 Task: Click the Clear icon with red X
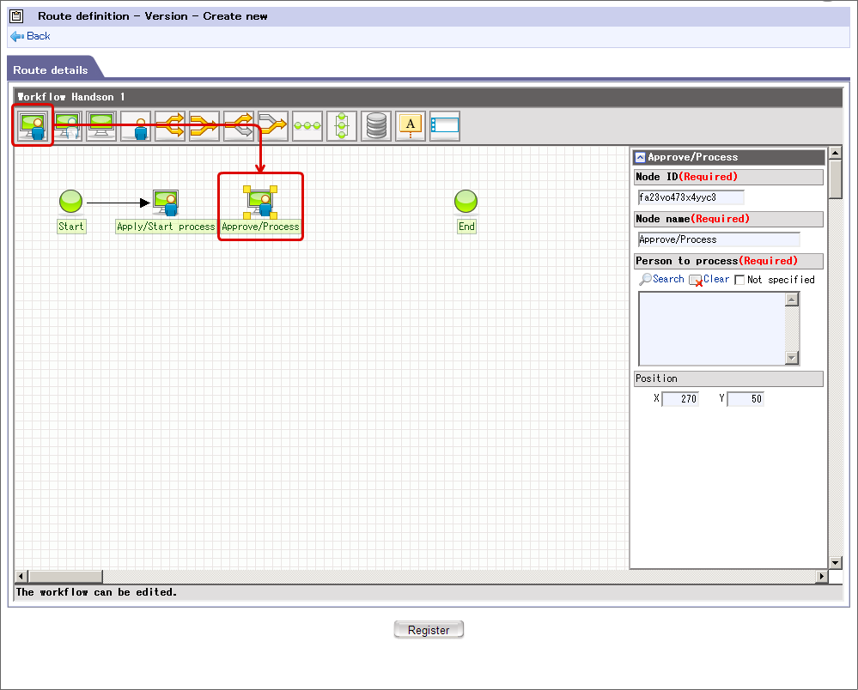point(696,281)
